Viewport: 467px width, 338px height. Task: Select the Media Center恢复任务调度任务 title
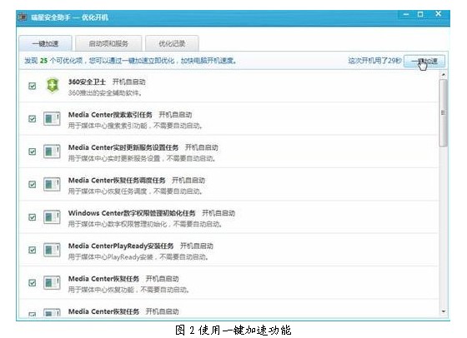117,181
